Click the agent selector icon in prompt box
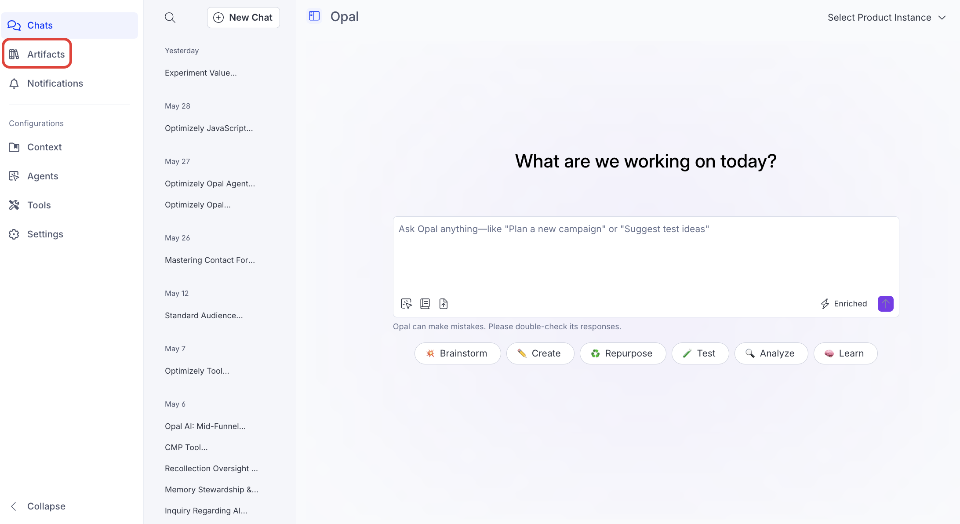 tap(407, 304)
